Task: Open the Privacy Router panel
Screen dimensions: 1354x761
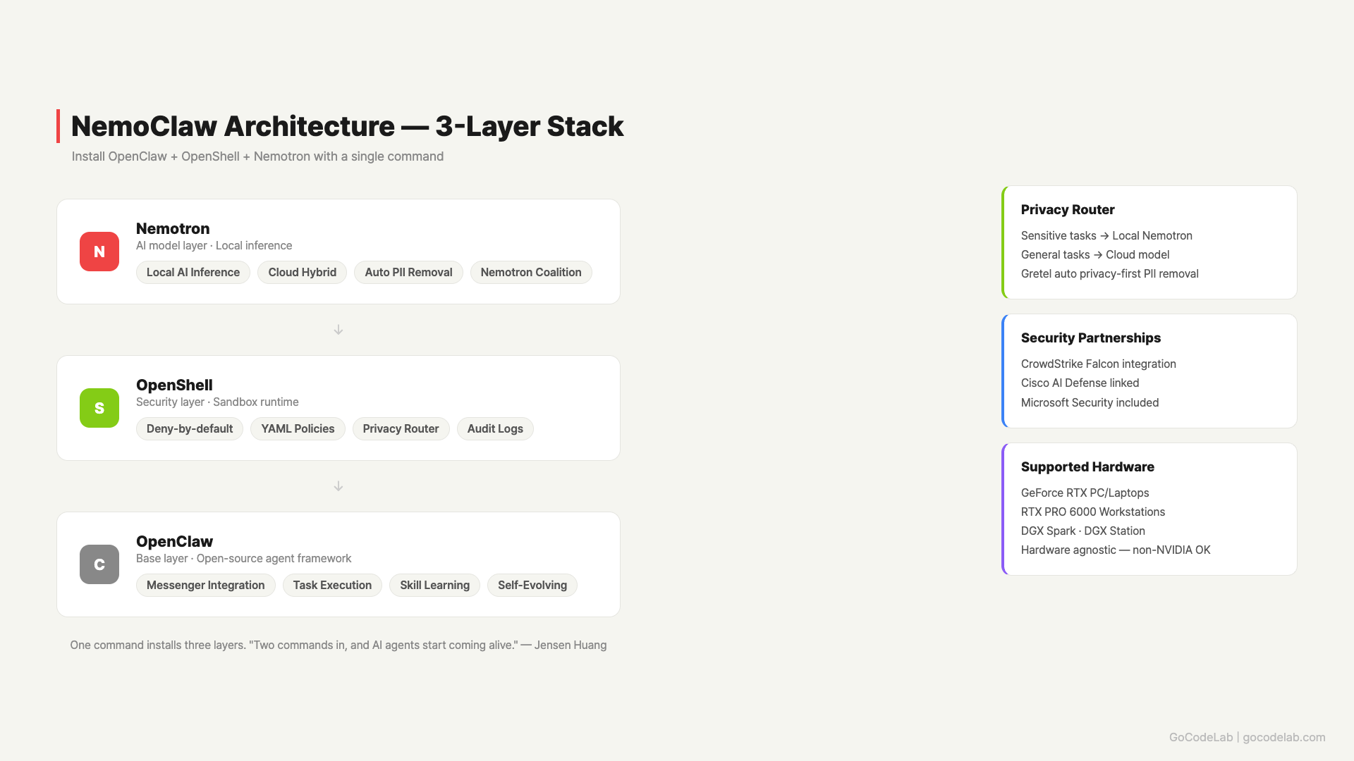Action: point(1149,242)
